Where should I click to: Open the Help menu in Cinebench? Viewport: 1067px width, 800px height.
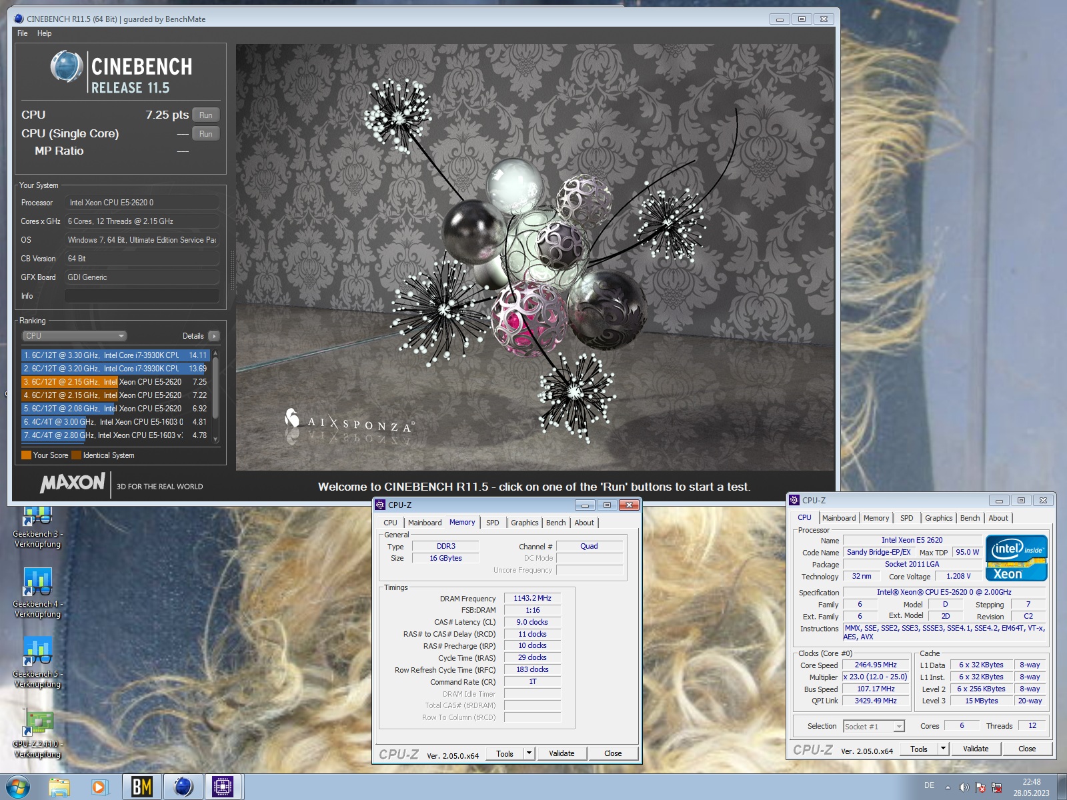coord(44,33)
